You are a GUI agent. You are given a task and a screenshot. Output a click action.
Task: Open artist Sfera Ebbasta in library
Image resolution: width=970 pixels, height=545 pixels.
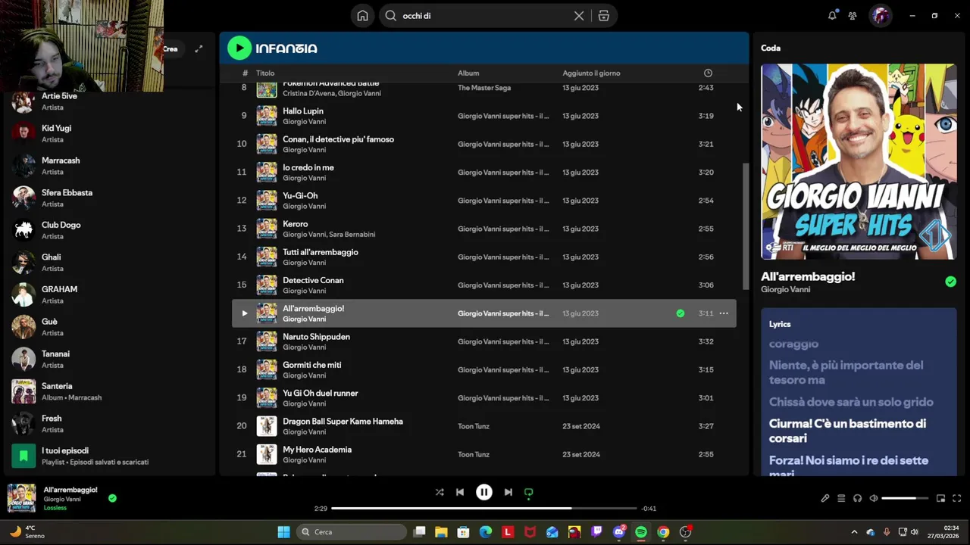coord(110,198)
